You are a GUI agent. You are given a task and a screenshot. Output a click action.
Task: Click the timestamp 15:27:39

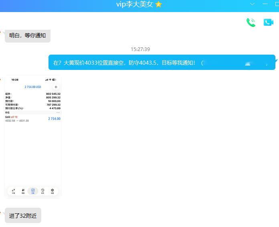tap(140, 49)
